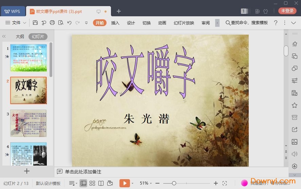Image resolution: width=301 pixels, height=189 pixels.
Task: Undo the last action
Action: (69, 23)
